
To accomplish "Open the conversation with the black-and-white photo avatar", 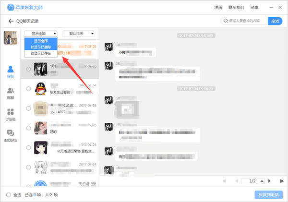I will click(x=41, y=69).
